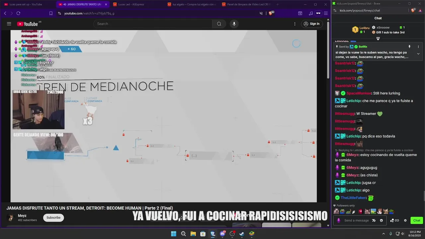Click the 'Still here lurking' chat message
This screenshot has height=239, width=425.
pyautogui.click(x=386, y=93)
